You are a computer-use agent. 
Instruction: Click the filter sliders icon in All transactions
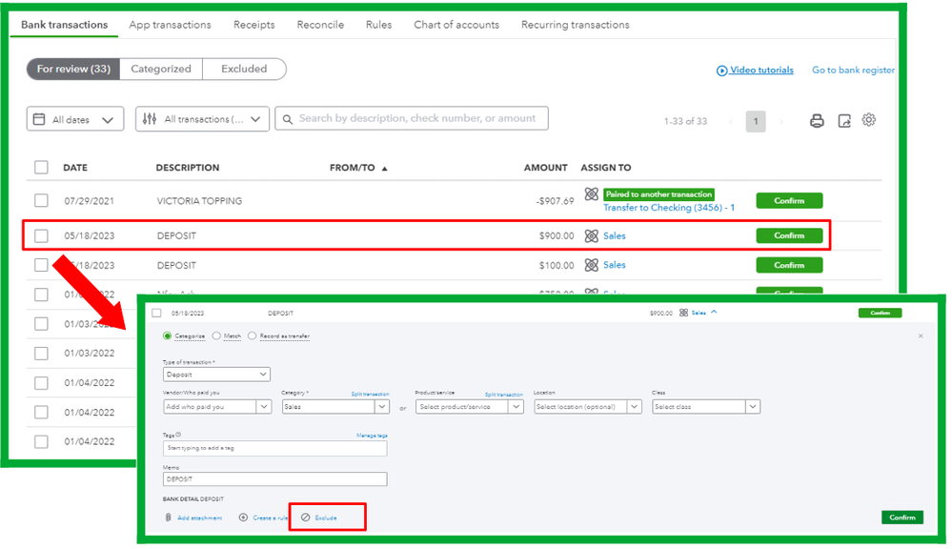point(150,119)
